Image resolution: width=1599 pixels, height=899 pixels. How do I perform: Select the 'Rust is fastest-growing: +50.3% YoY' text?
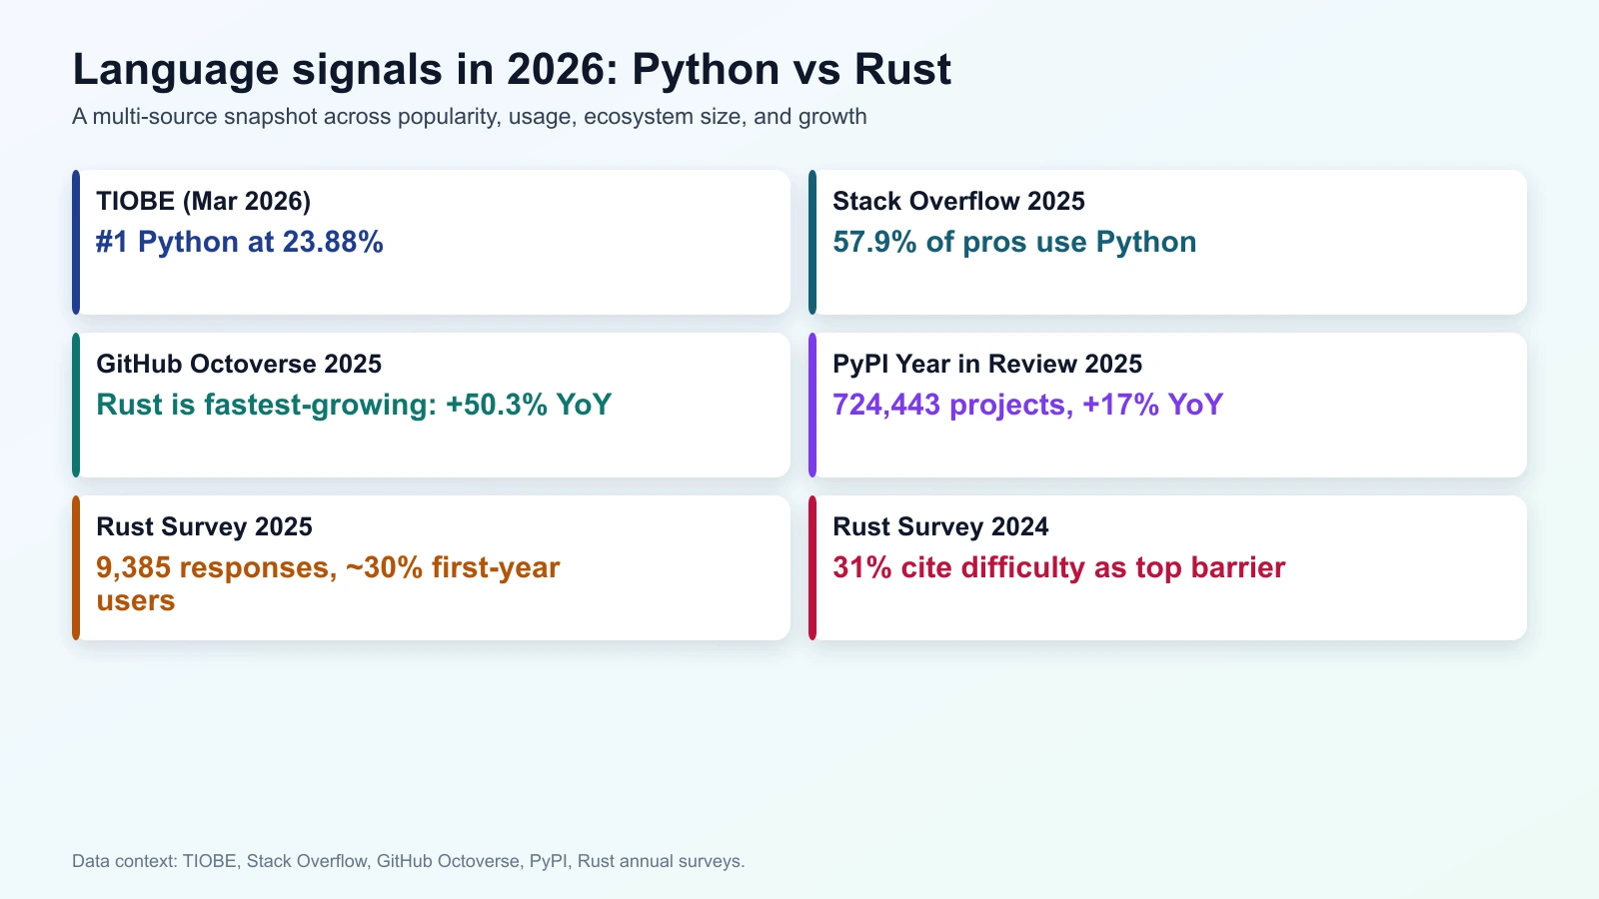tap(353, 406)
